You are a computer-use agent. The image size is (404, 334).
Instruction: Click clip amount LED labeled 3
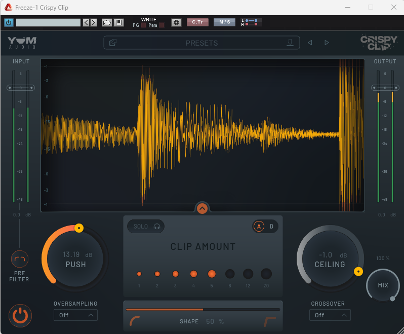[x=176, y=274]
